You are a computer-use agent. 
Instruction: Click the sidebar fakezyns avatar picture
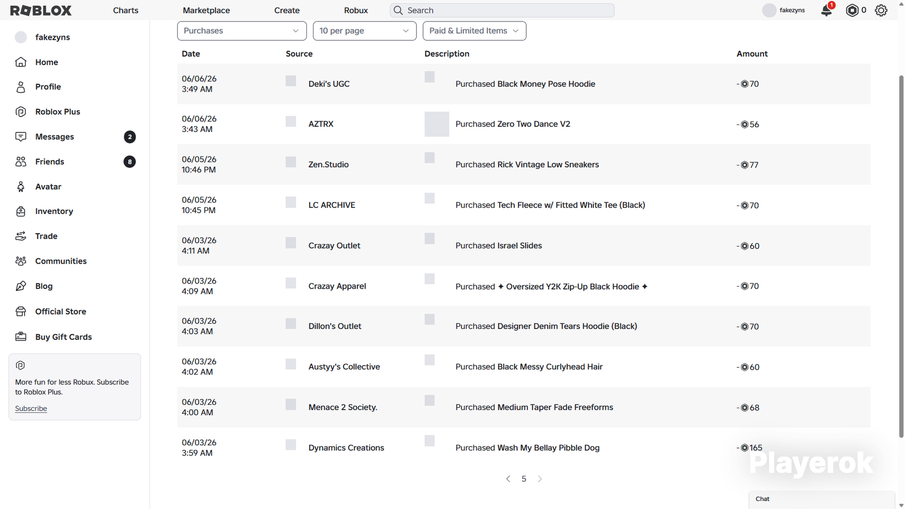(21, 37)
